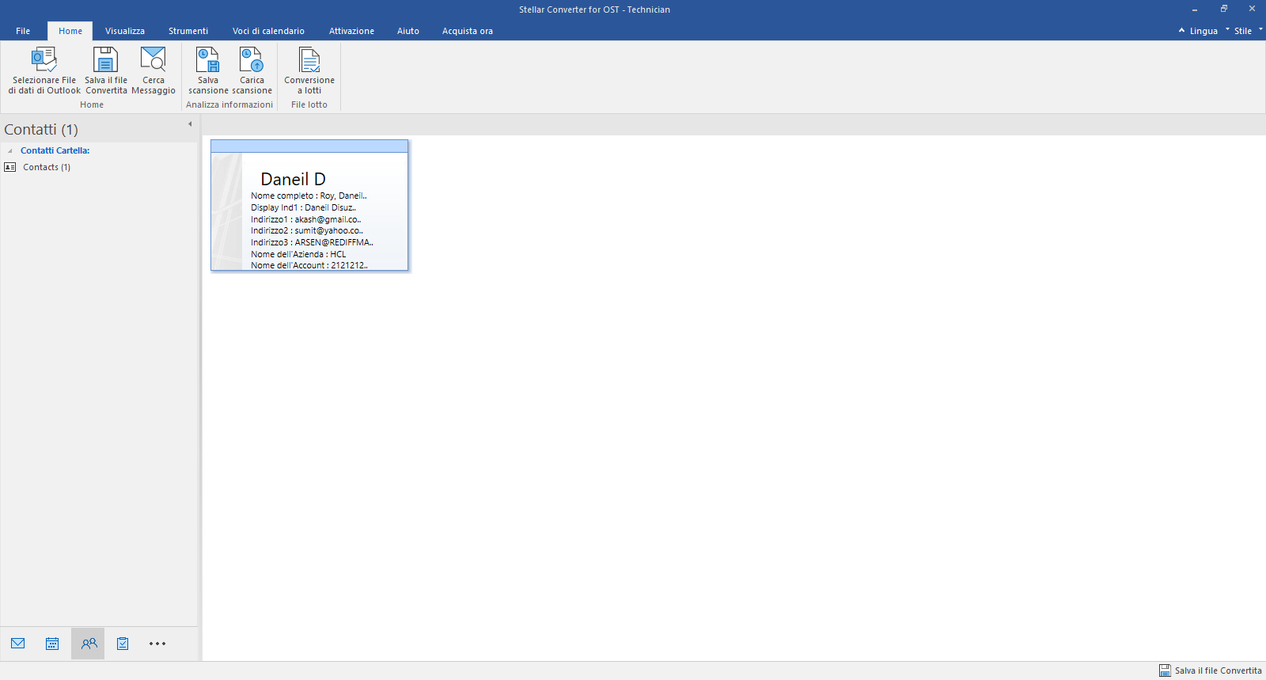Open Acquista ora tab
This screenshot has height=680, width=1266.
point(468,31)
